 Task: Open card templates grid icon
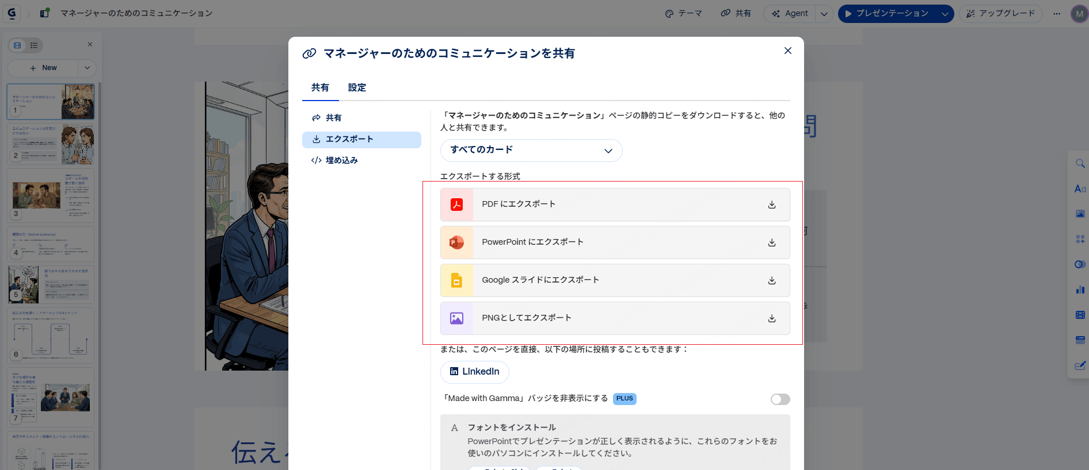click(1080, 239)
